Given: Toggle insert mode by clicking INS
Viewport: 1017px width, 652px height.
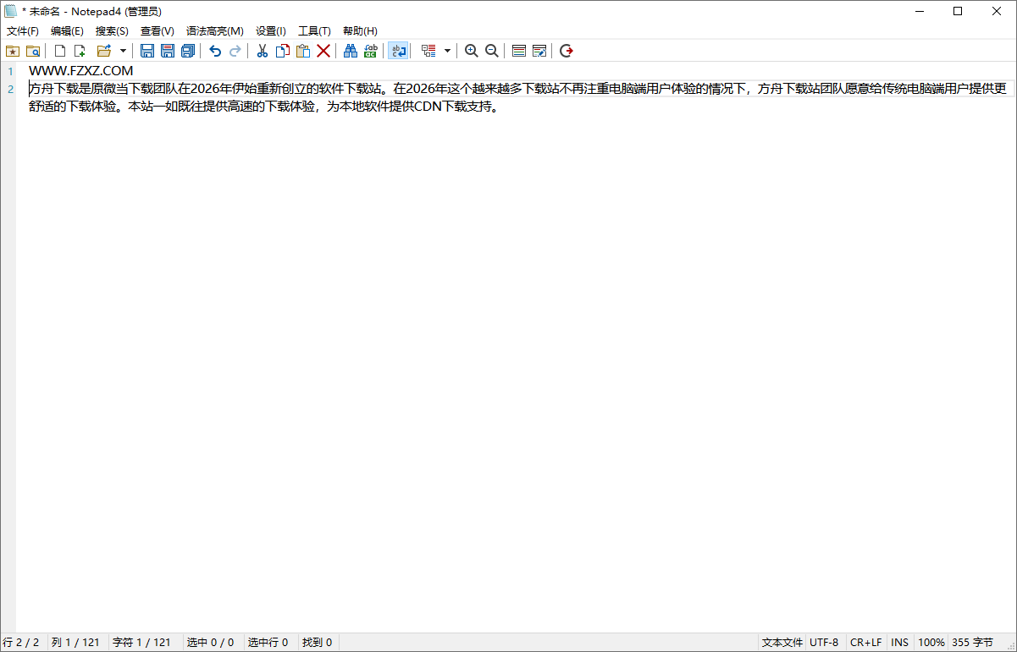Looking at the screenshot, I should coord(899,642).
